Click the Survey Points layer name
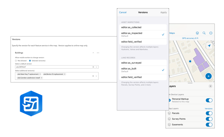Viewport: 224px width, 137px height. pyautogui.click(x=179, y=119)
